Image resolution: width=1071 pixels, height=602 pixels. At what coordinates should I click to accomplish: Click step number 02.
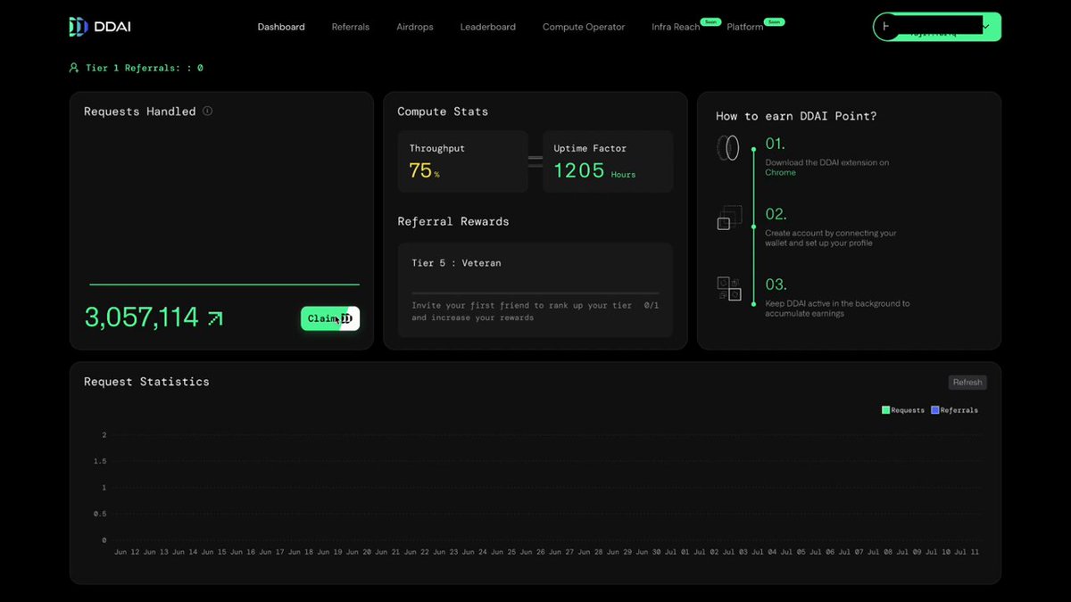click(x=776, y=214)
